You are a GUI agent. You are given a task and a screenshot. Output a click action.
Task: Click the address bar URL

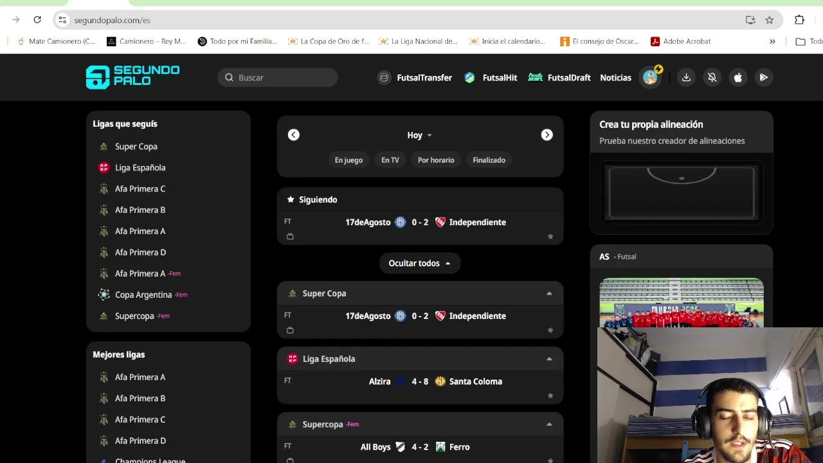(x=113, y=21)
